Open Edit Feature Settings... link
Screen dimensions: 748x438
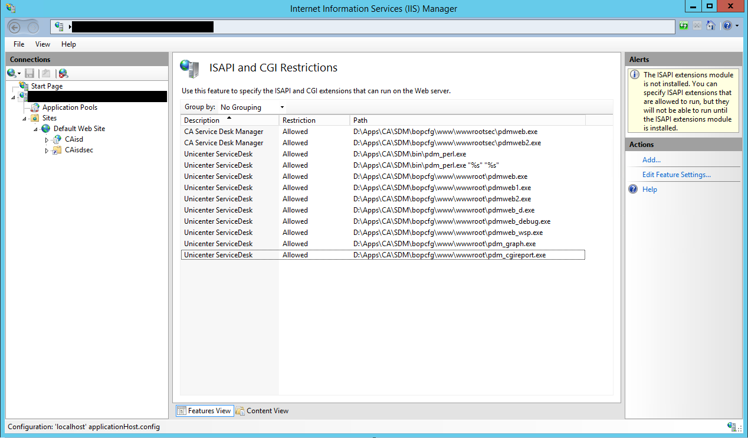[x=677, y=175]
